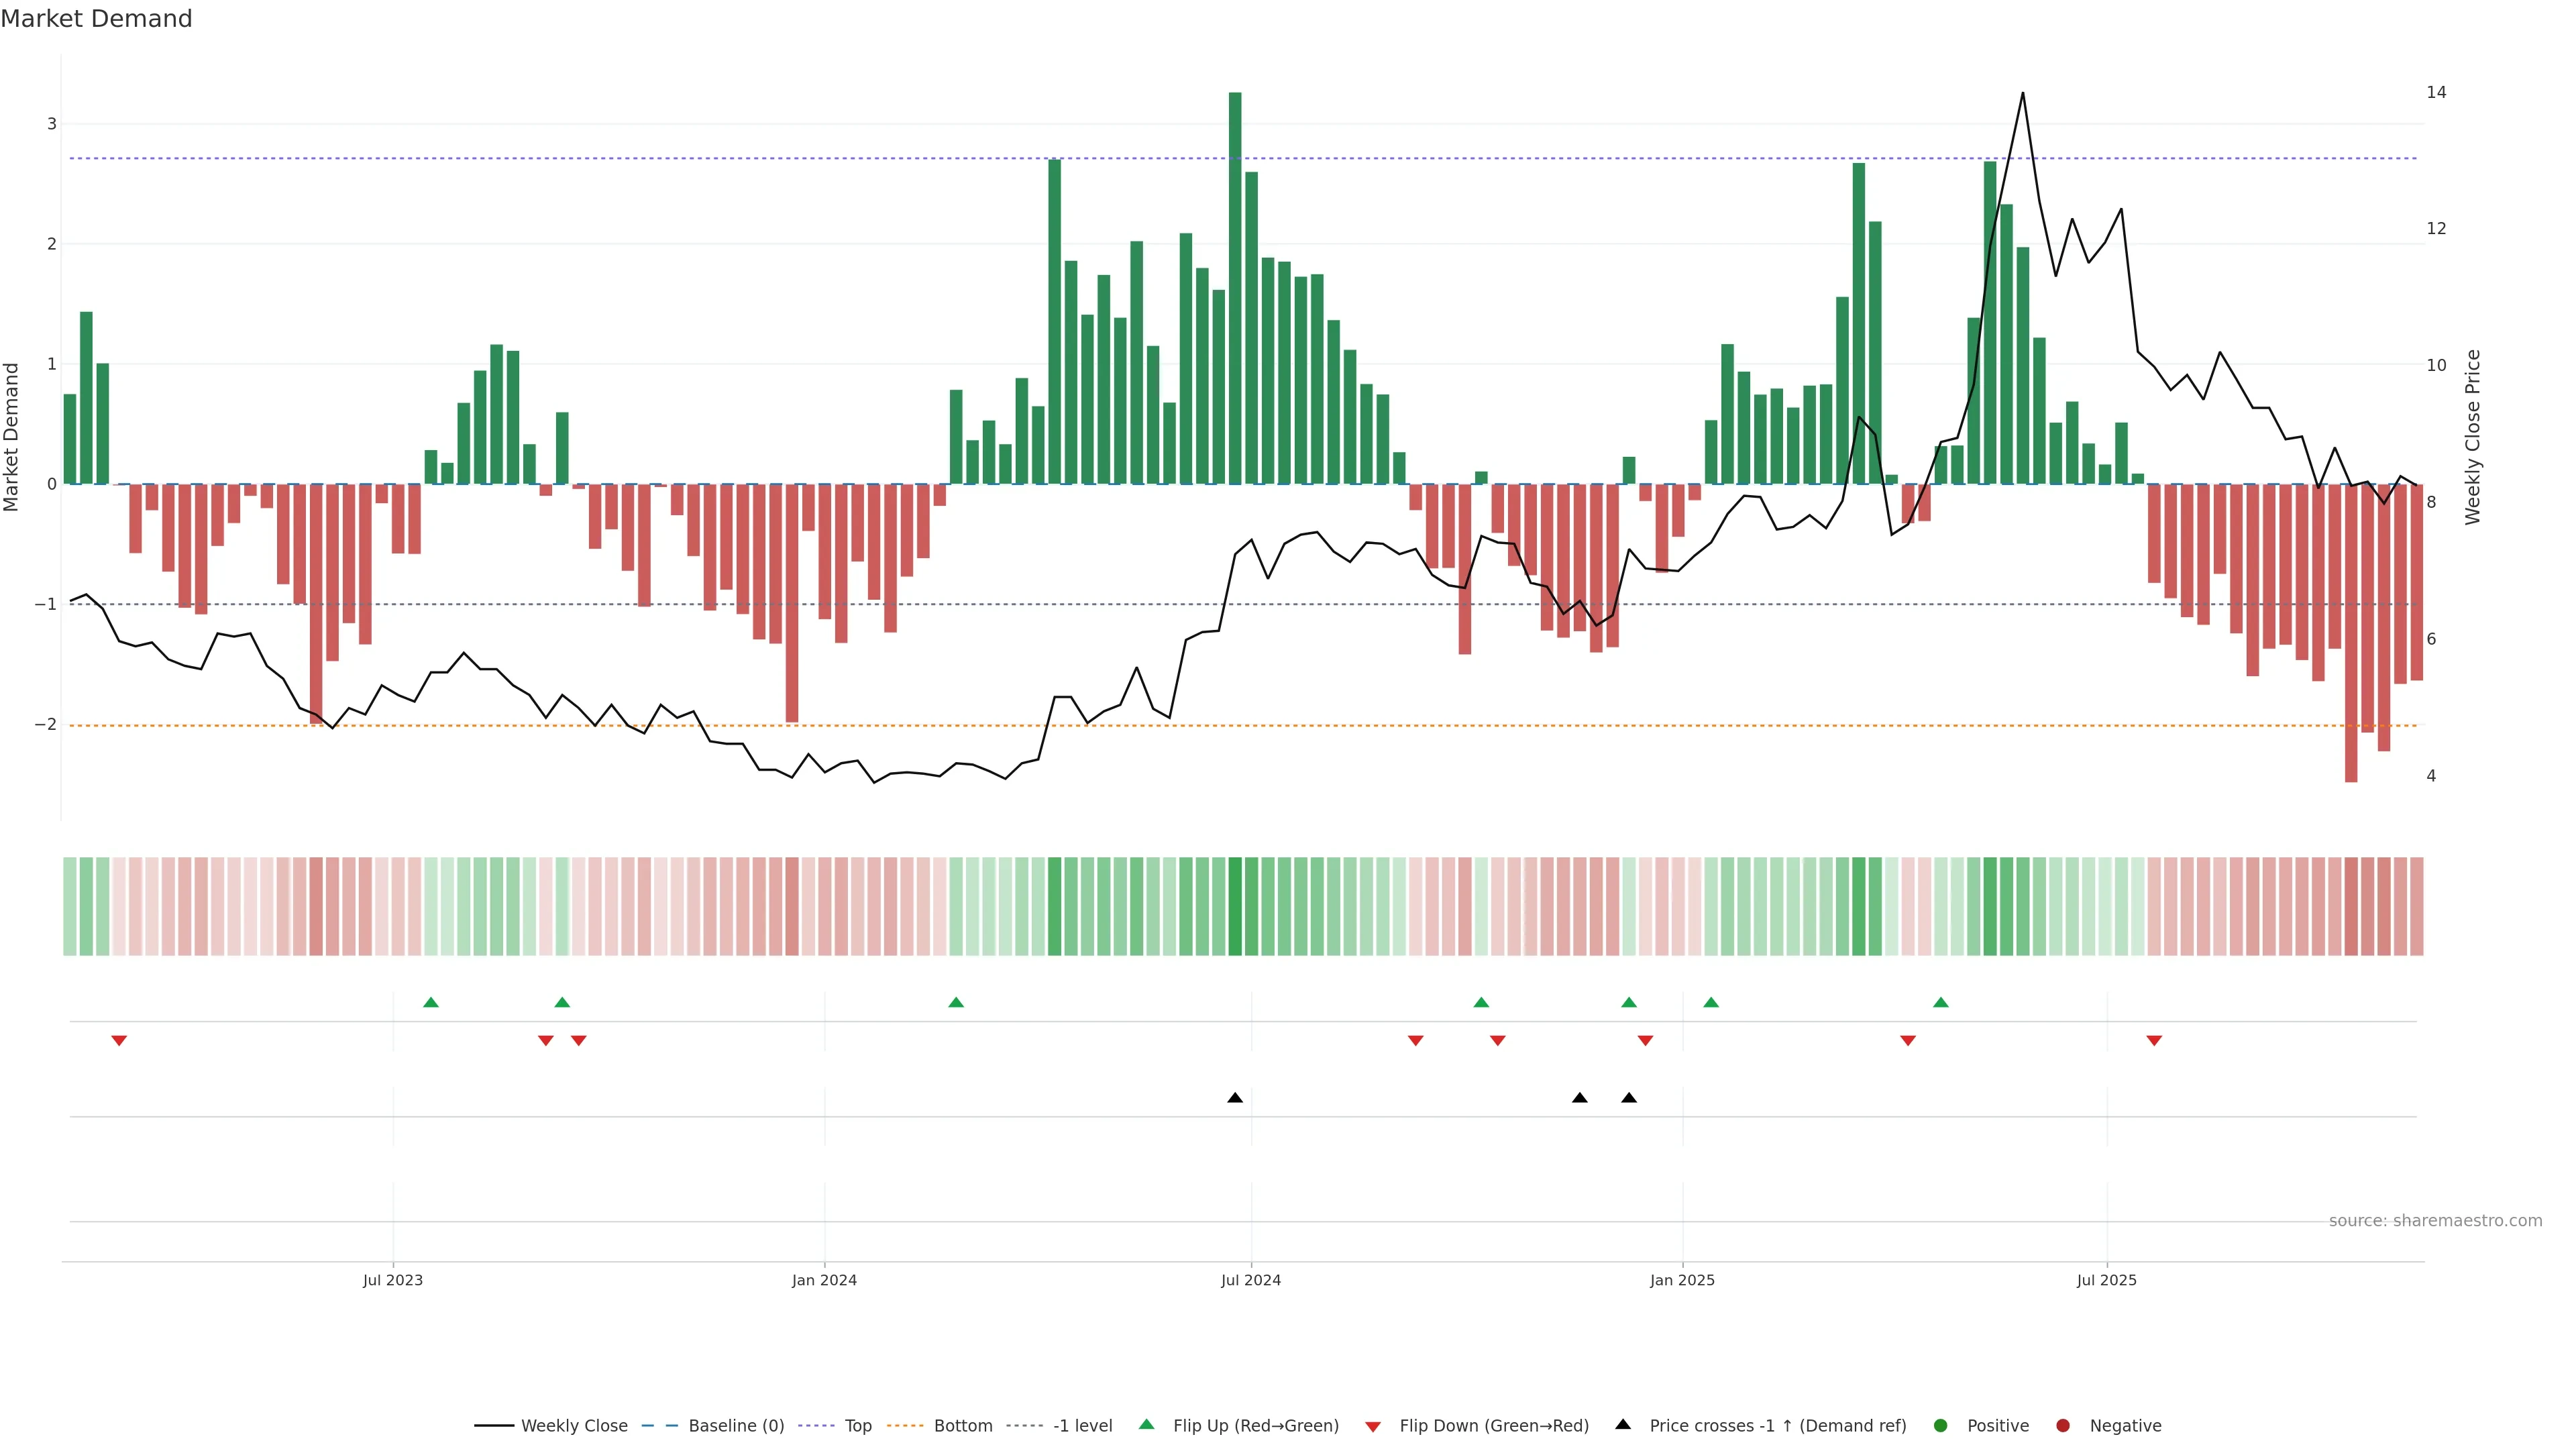The height and width of the screenshot is (1449, 2576).
Task: Click the first red flip-down marker at far left
Action: coord(119,1041)
